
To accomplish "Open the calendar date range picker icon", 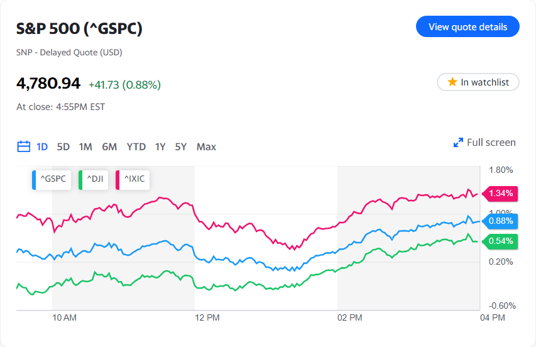I will [24, 146].
